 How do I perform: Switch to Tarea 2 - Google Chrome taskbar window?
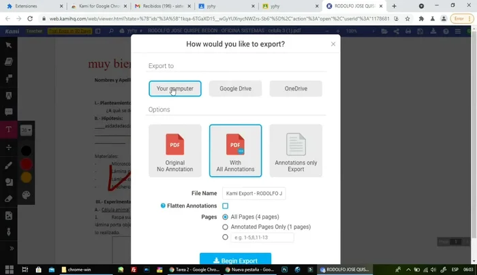pyautogui.click(x=194, y=270)
